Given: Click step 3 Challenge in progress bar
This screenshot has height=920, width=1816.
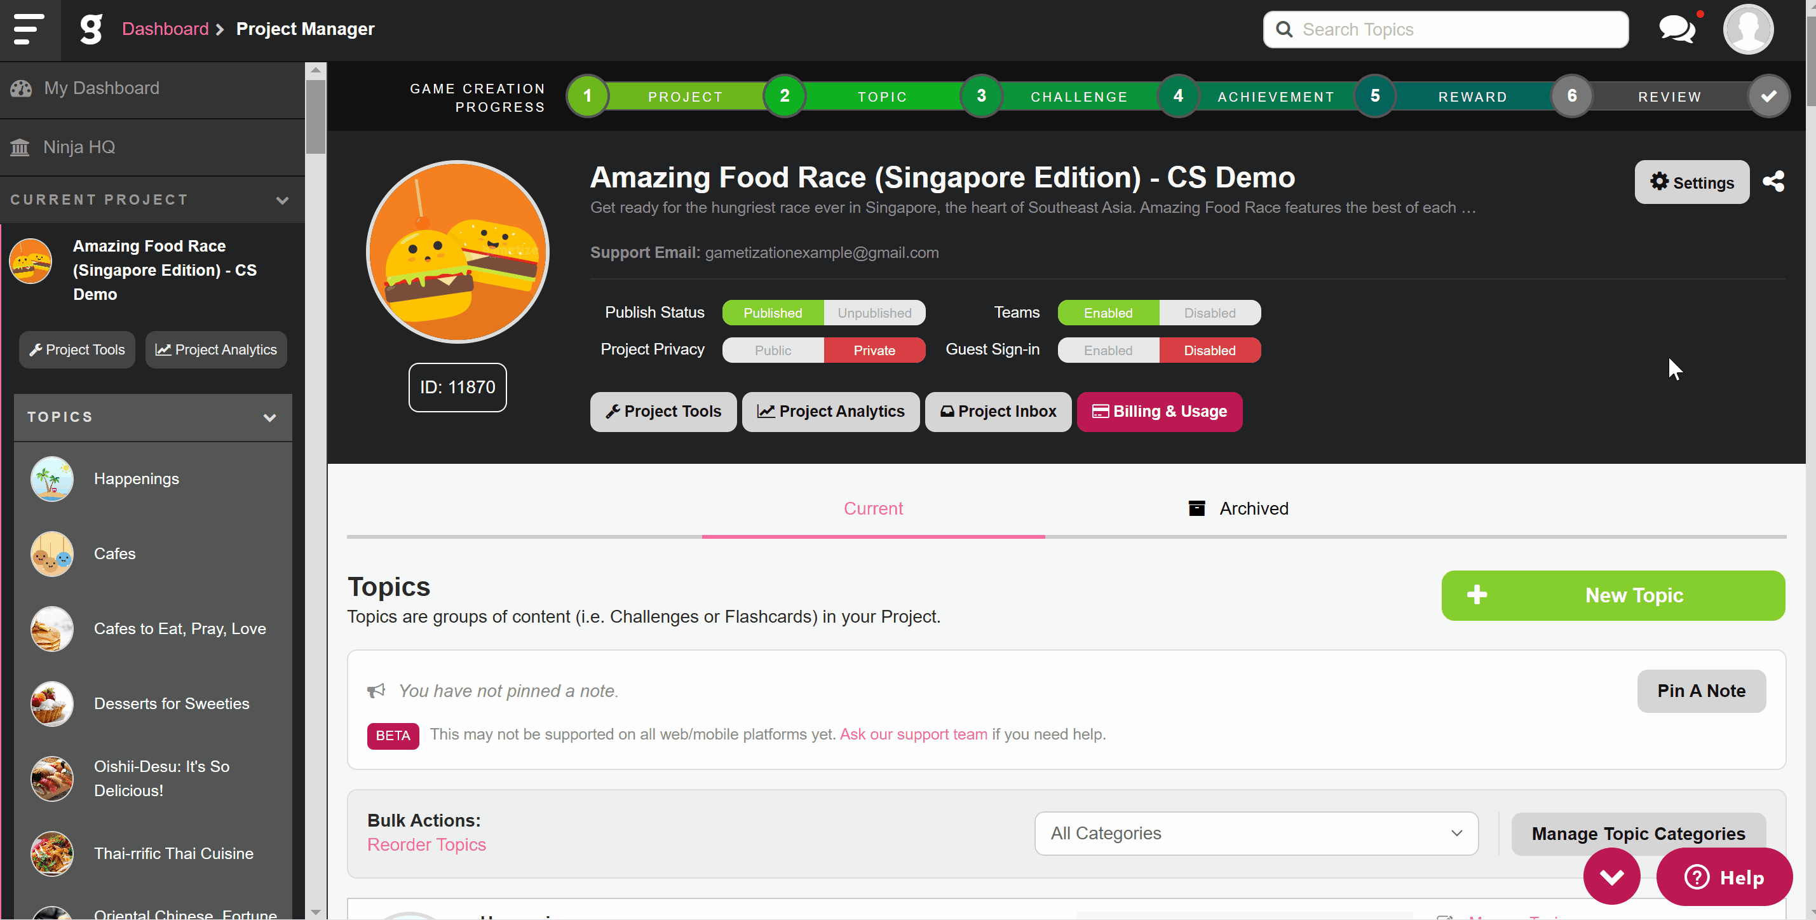Looking at the screenshot, I should tap(980, 97).
